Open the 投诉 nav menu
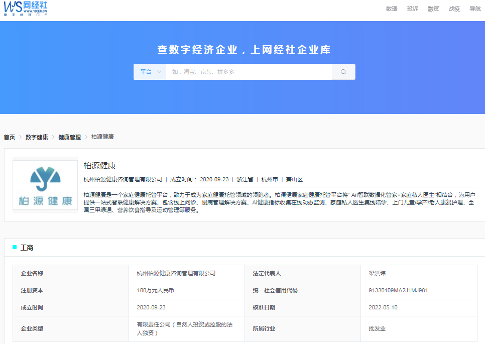 point(412,9)
